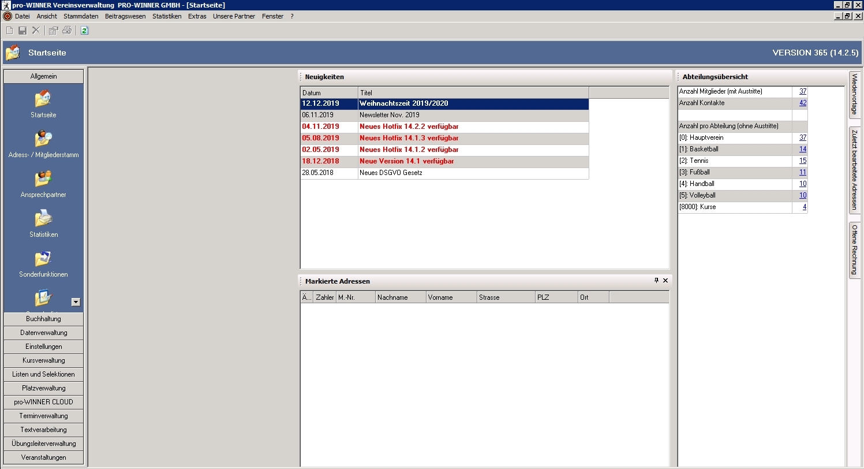Expand the Listen und Selektionen section

click(x=43, y=374)
